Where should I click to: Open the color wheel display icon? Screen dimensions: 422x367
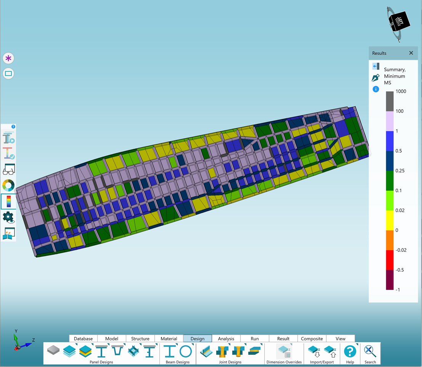point(8,185)
